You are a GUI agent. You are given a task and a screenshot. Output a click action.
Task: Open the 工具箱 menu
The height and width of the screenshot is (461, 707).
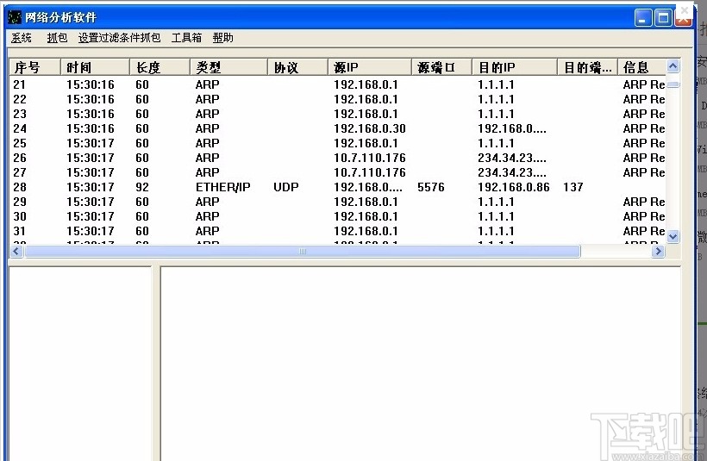coord(186,38)
